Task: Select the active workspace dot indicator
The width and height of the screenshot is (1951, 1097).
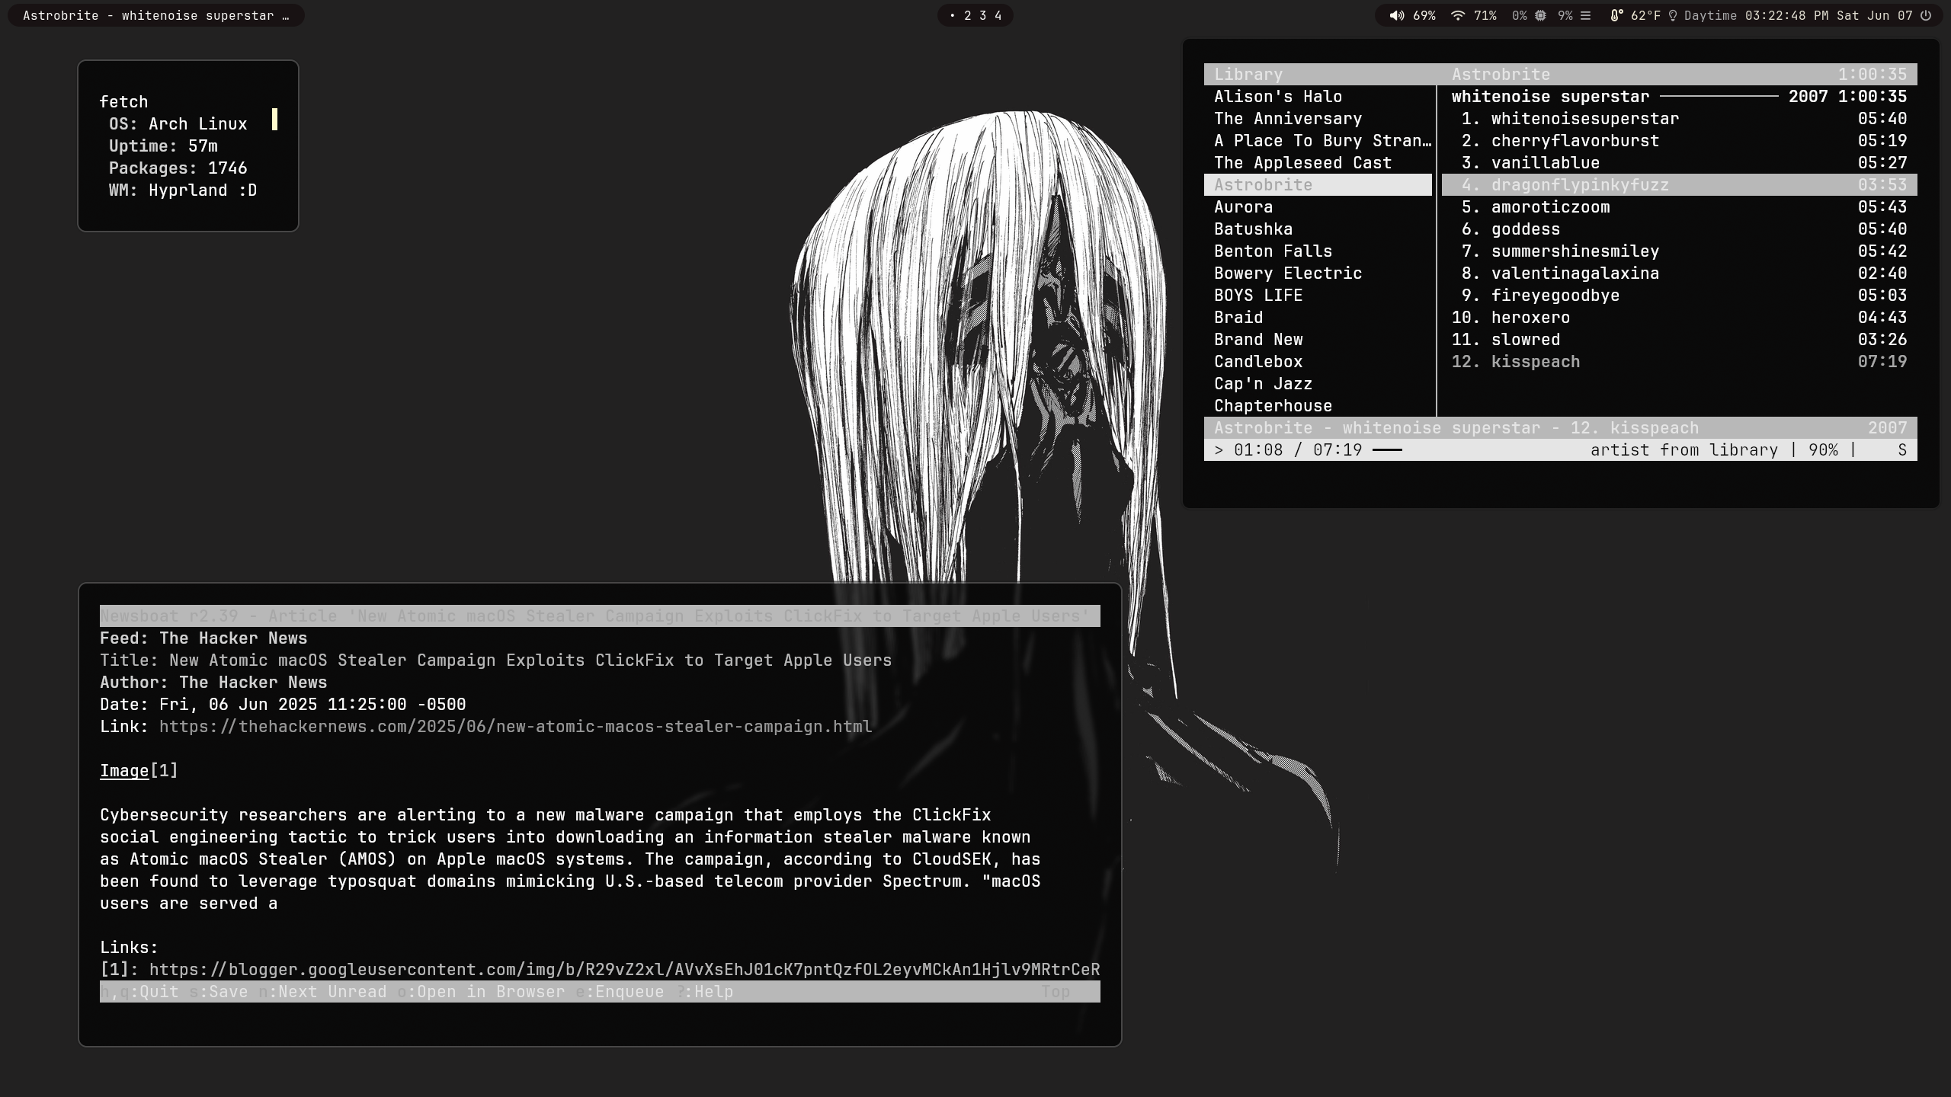Action: point(952,15)
